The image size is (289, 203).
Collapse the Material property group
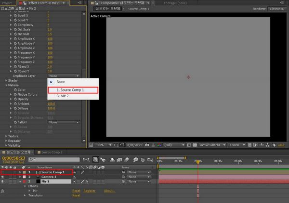tap(6, 85)
